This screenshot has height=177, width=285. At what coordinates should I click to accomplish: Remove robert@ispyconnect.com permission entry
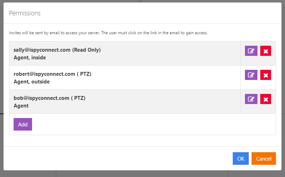tap(265, 75)
